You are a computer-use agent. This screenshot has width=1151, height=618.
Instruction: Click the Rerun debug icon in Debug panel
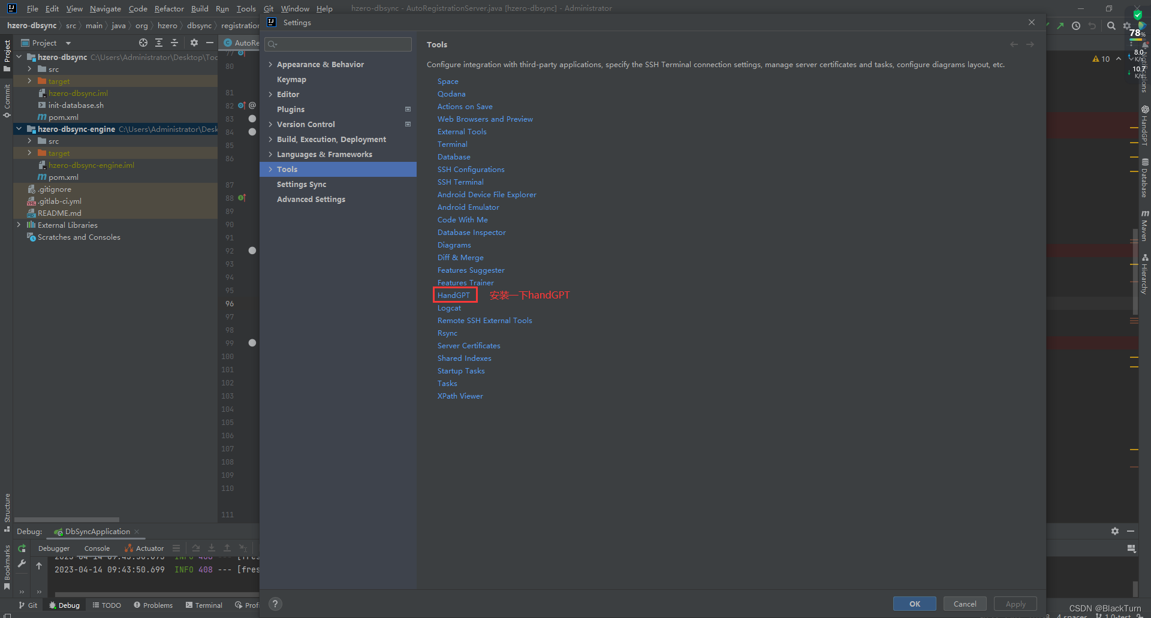tap(22, 548)
